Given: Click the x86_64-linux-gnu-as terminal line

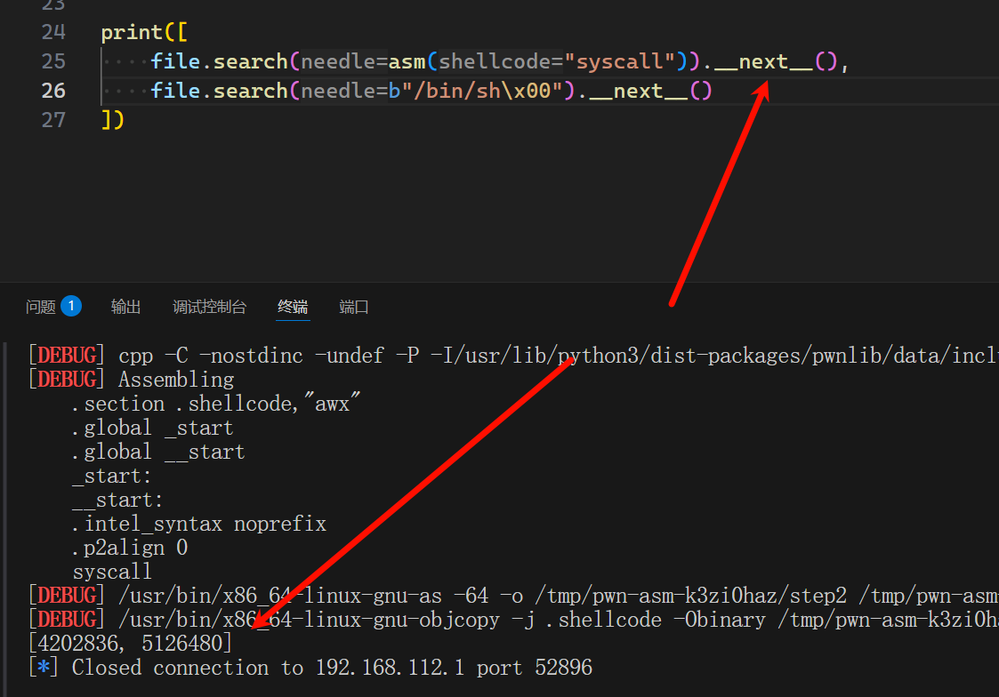Looking at the screenshot, I should point(513,596).
